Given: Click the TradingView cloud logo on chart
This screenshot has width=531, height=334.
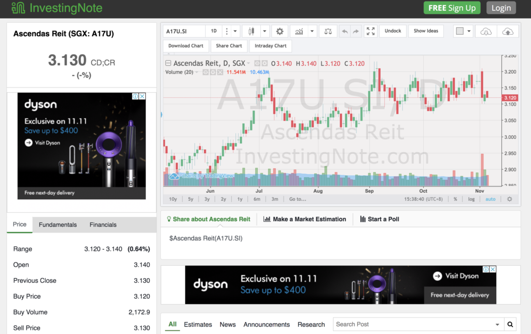Looking at the screenshot, I should 174,176.
